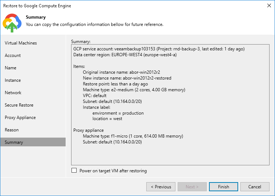Jump to the Secure Restore step

pos(19,105)
